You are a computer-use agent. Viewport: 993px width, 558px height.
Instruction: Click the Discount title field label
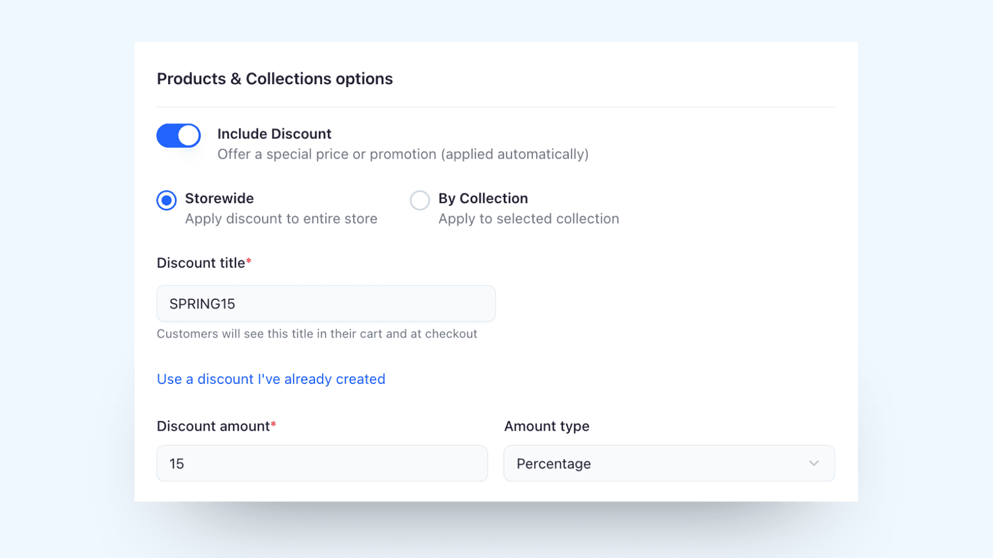(x=201, y=263)
